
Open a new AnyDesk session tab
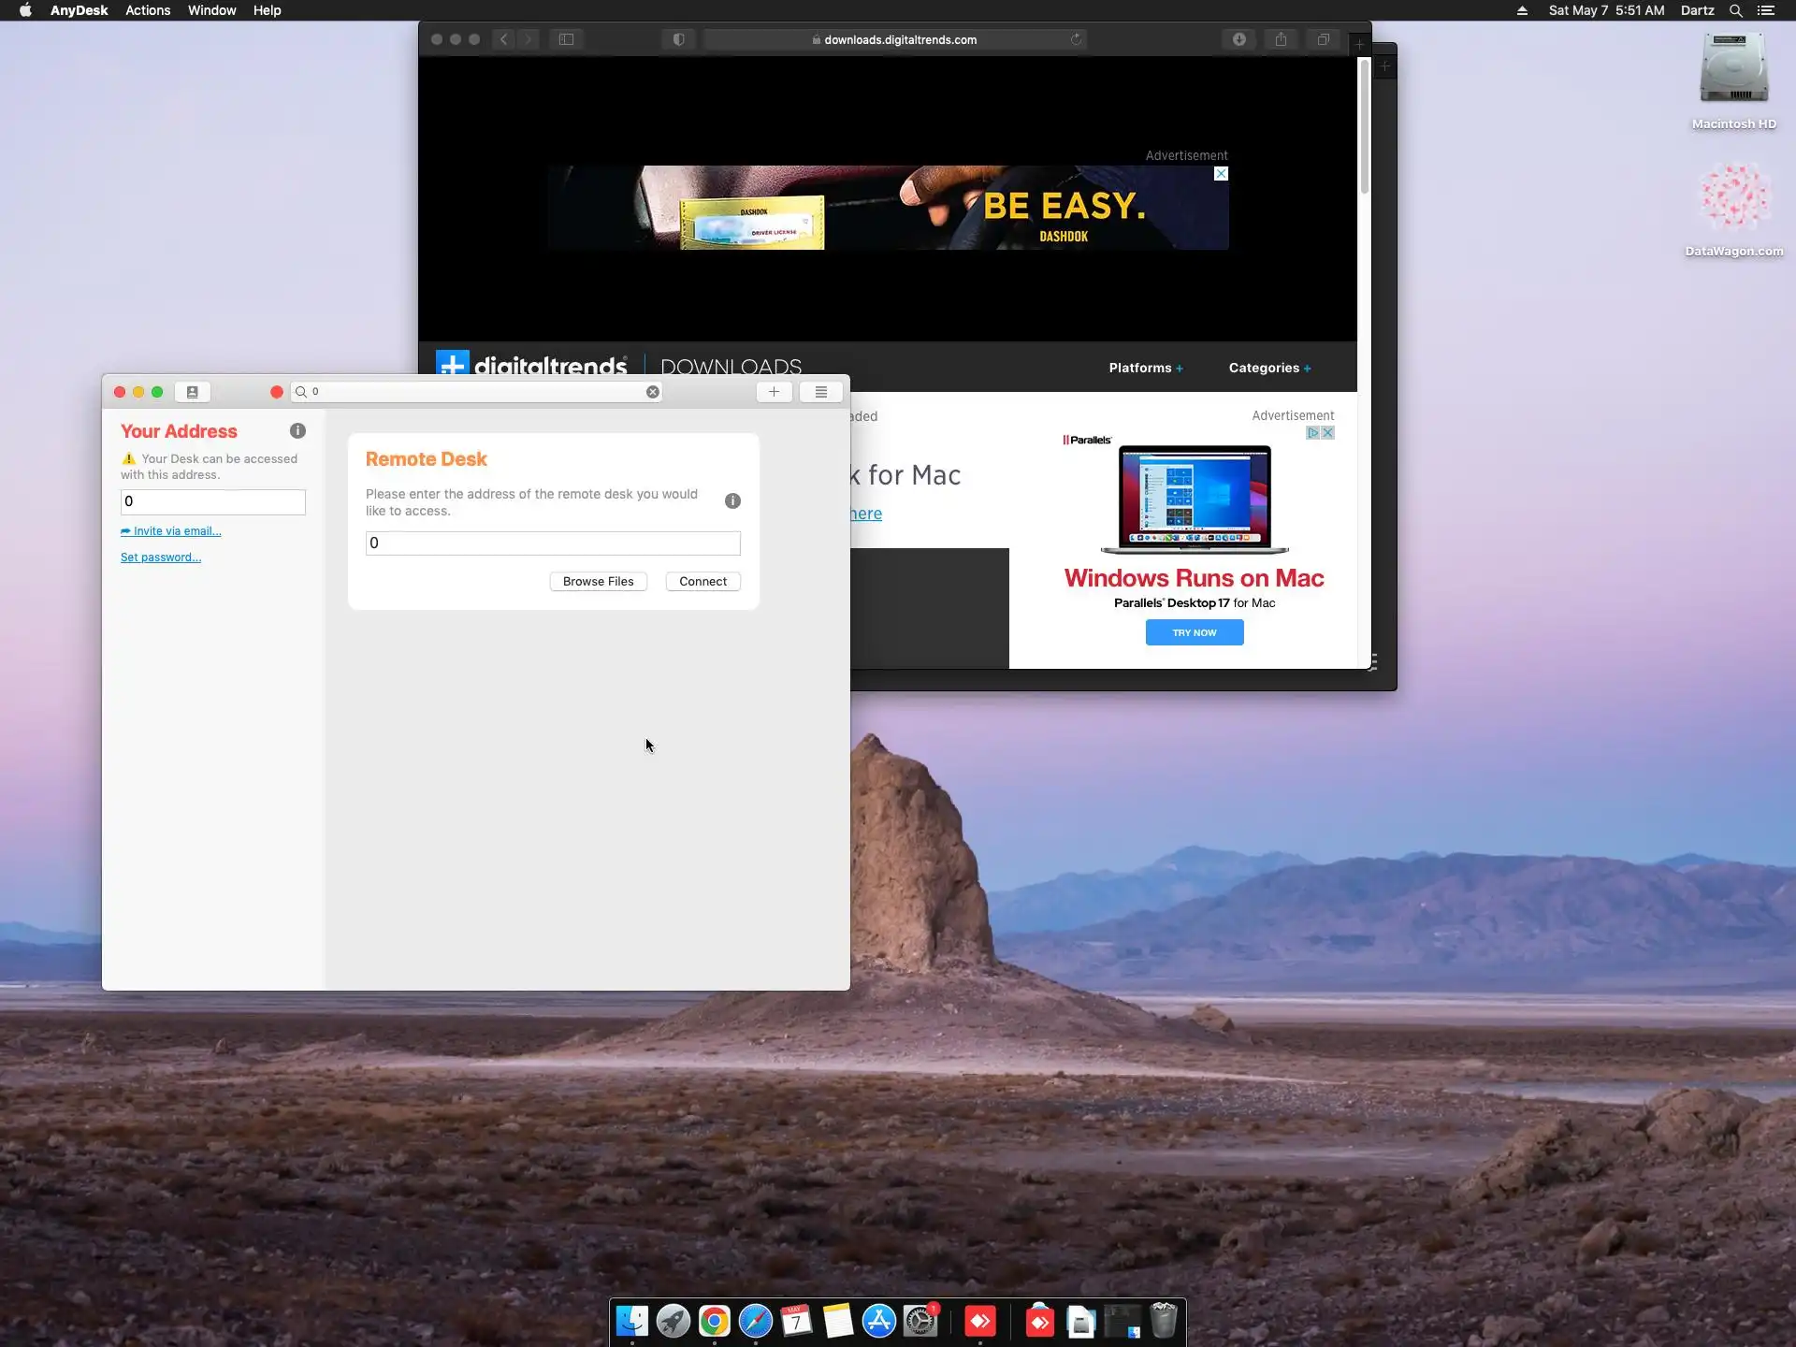coord(774,392)
